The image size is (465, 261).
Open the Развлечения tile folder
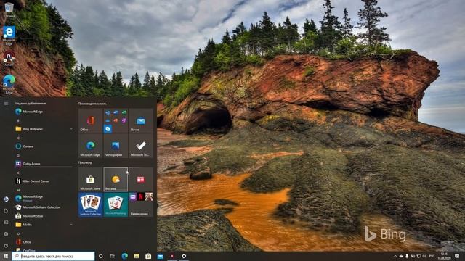pos(141,204)
